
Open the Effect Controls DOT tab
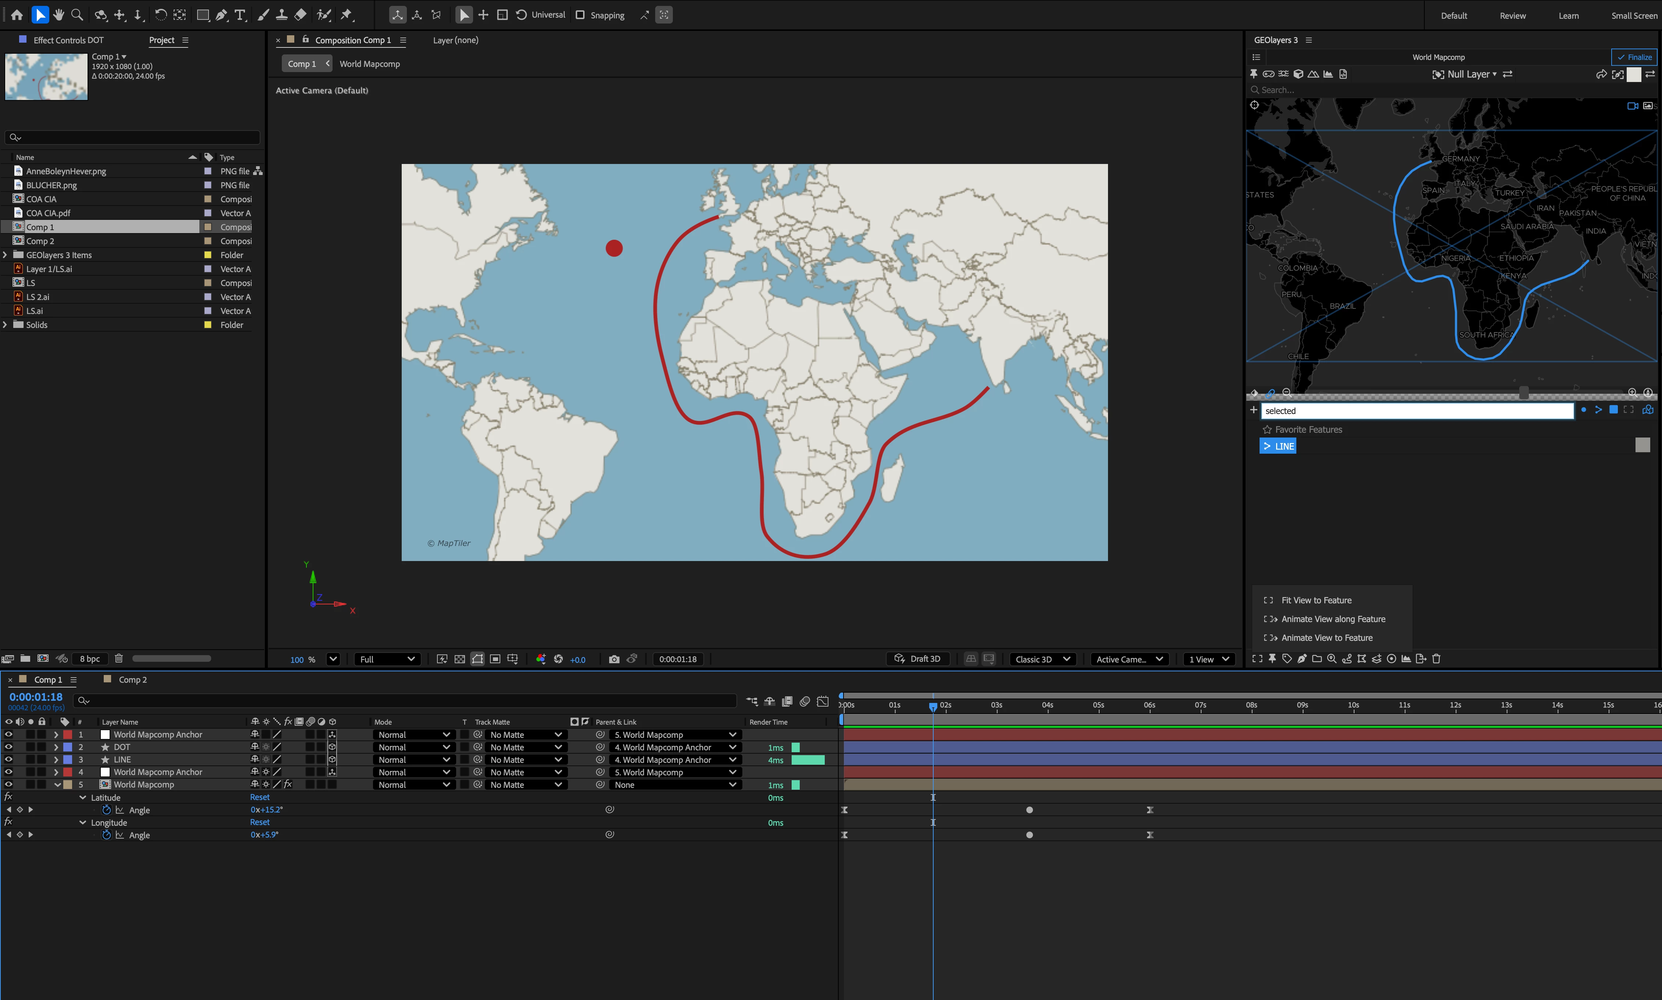[x=68, y=40]
